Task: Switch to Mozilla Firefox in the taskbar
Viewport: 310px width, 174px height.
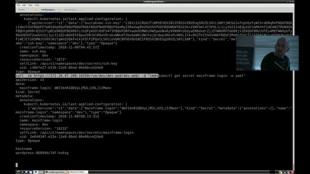Action: (77, 172)
